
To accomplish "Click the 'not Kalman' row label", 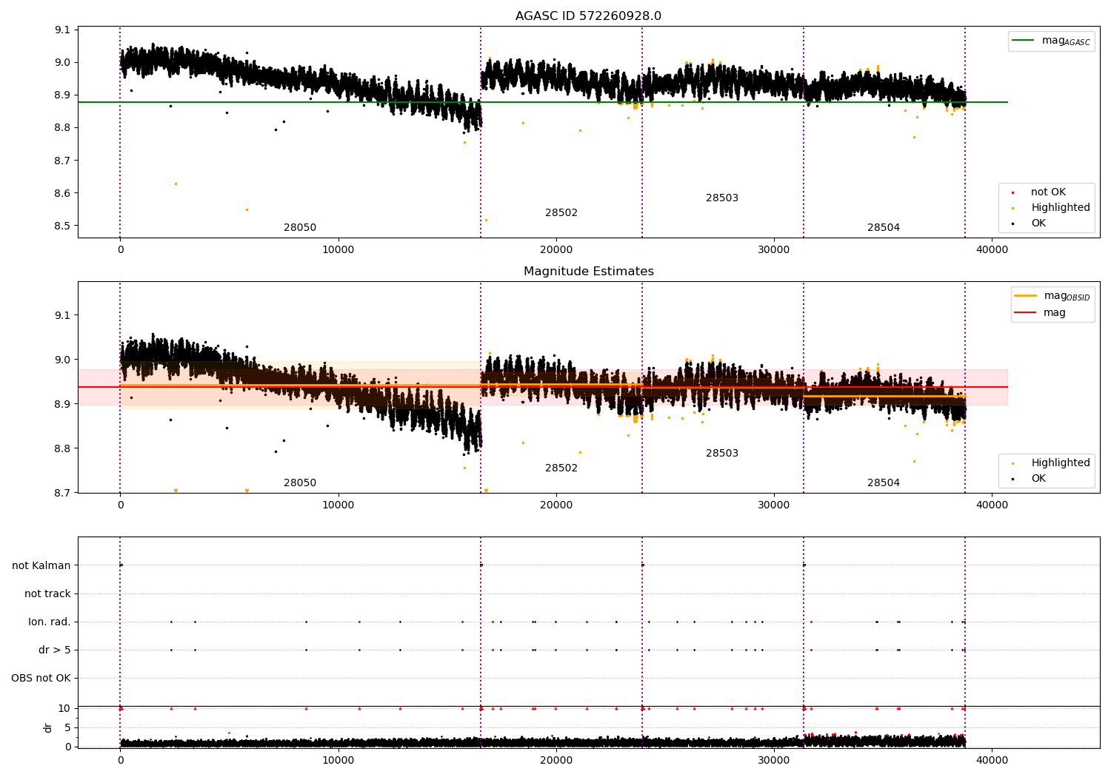I will pyautogui.click(x=41, y=565).
